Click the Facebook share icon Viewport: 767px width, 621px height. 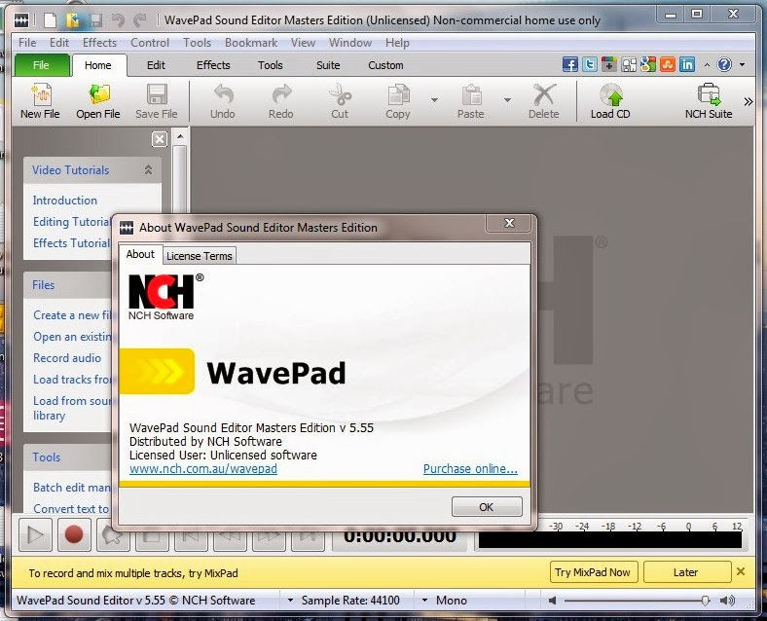[569, 64]
